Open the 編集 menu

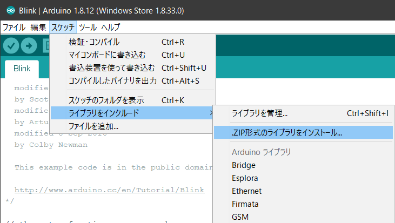[38, 27]
